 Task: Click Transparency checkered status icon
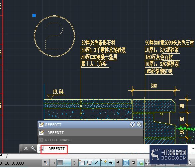[126, 163]
